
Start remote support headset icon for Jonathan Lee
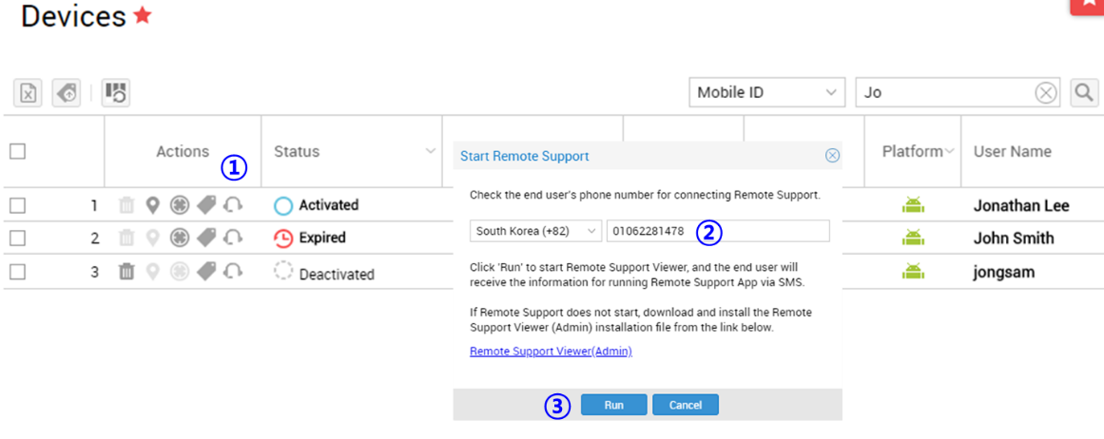233,204
